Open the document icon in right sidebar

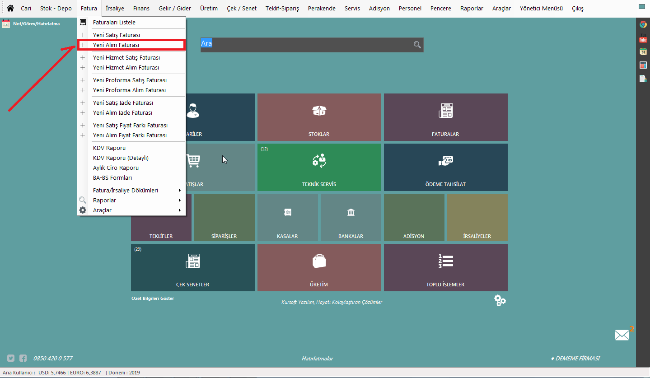(x=643, y=79)
